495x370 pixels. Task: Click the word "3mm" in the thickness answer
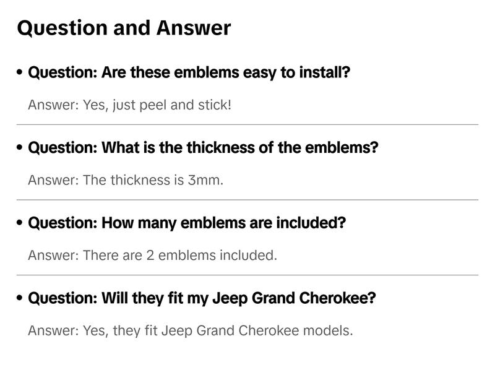(204, 181)
